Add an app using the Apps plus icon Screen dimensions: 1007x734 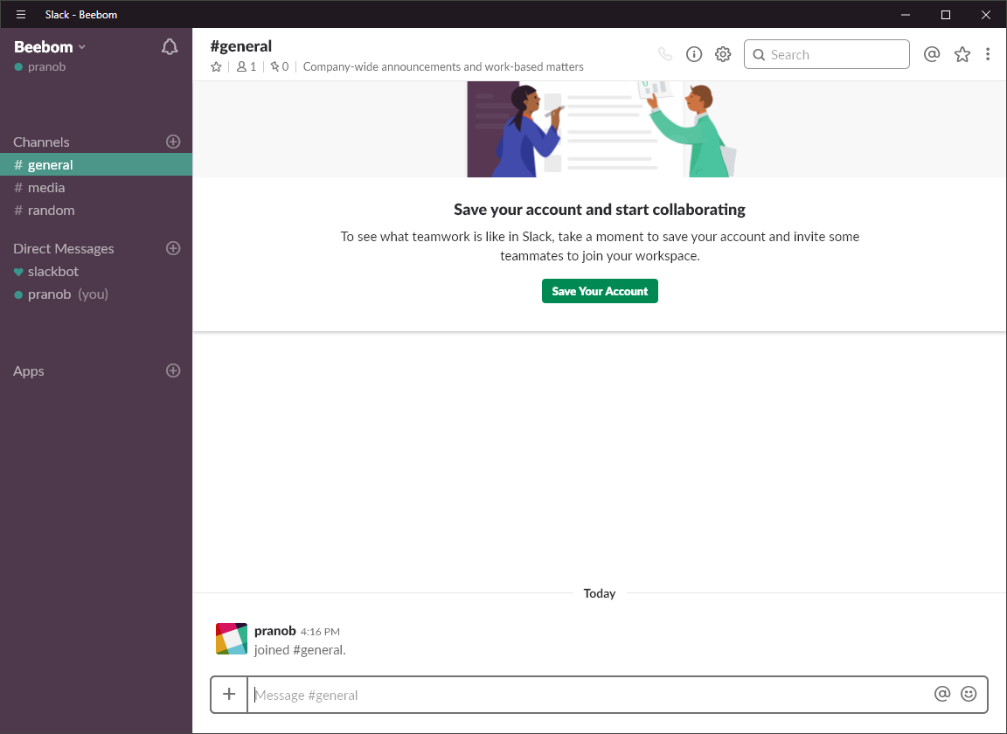coord(173,370)
